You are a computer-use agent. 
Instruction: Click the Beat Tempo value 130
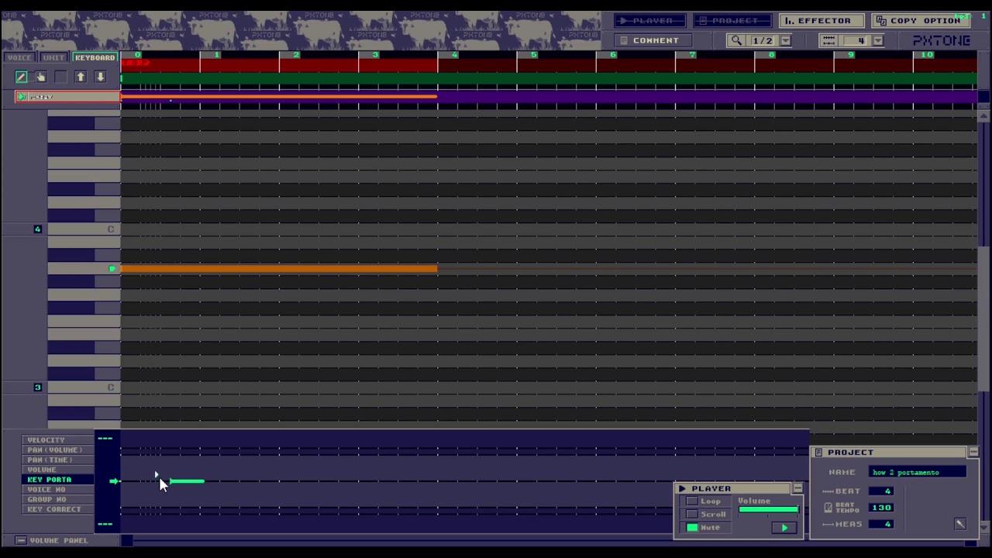882,508
